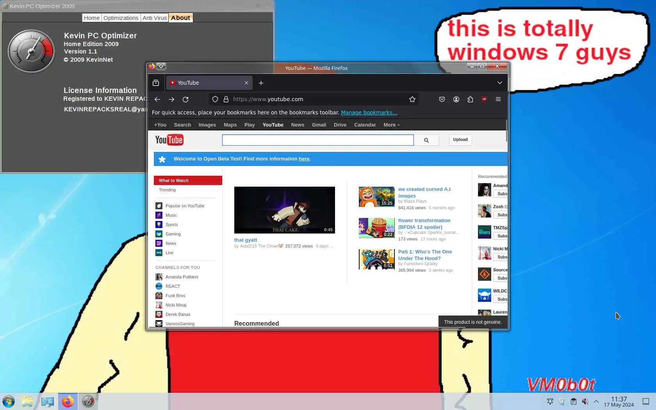Select the News category icon in sidebar
This screenshot has height=410, width=656.
tap(159, 243)
